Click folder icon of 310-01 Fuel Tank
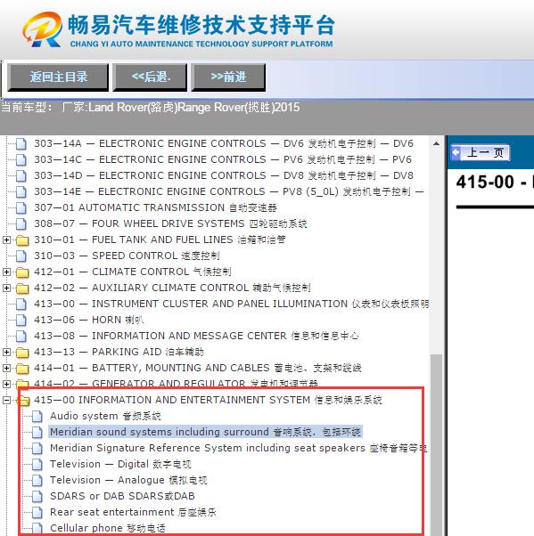 (22, 240)
